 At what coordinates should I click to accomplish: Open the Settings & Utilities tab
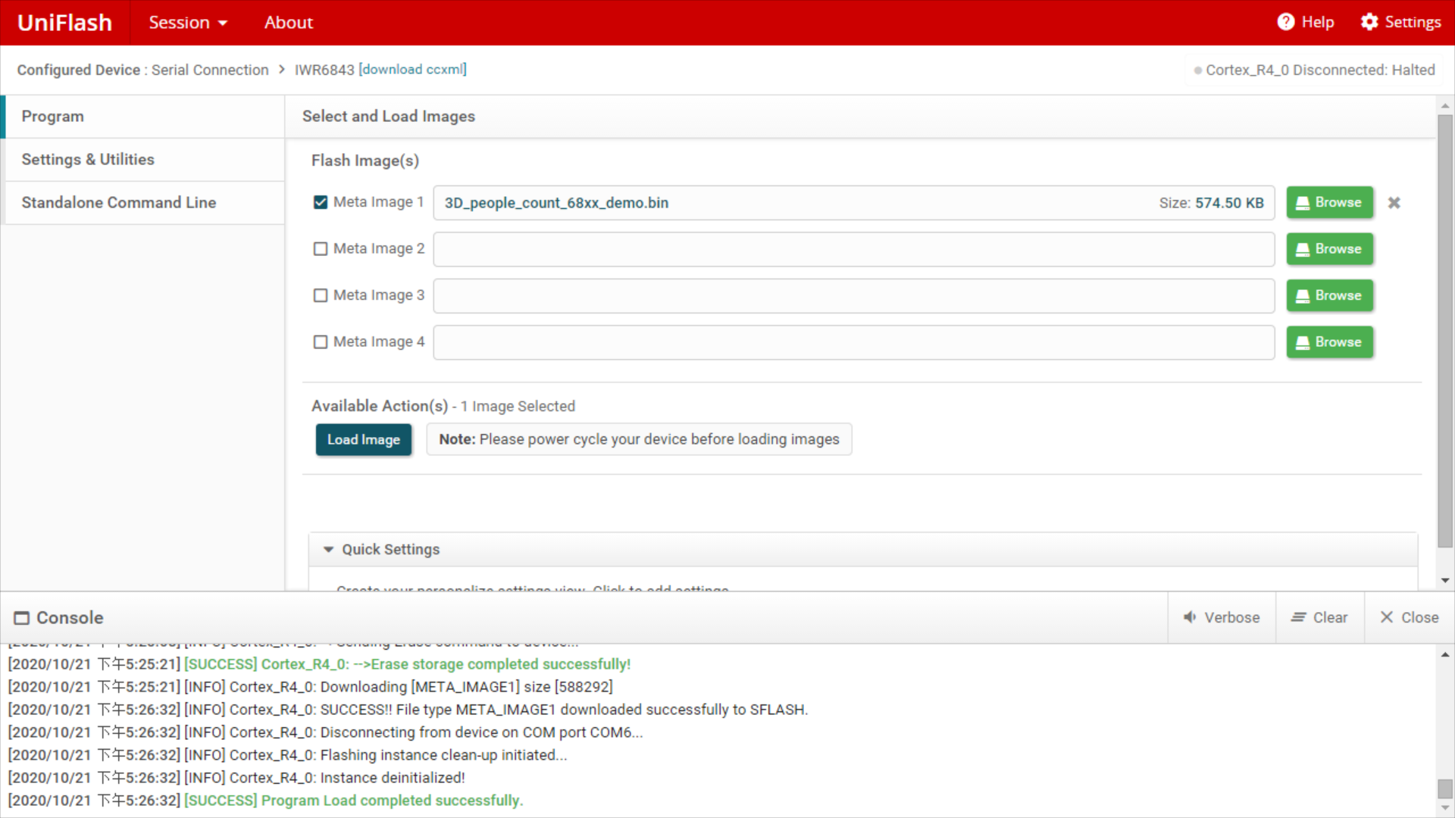point(88,159)
